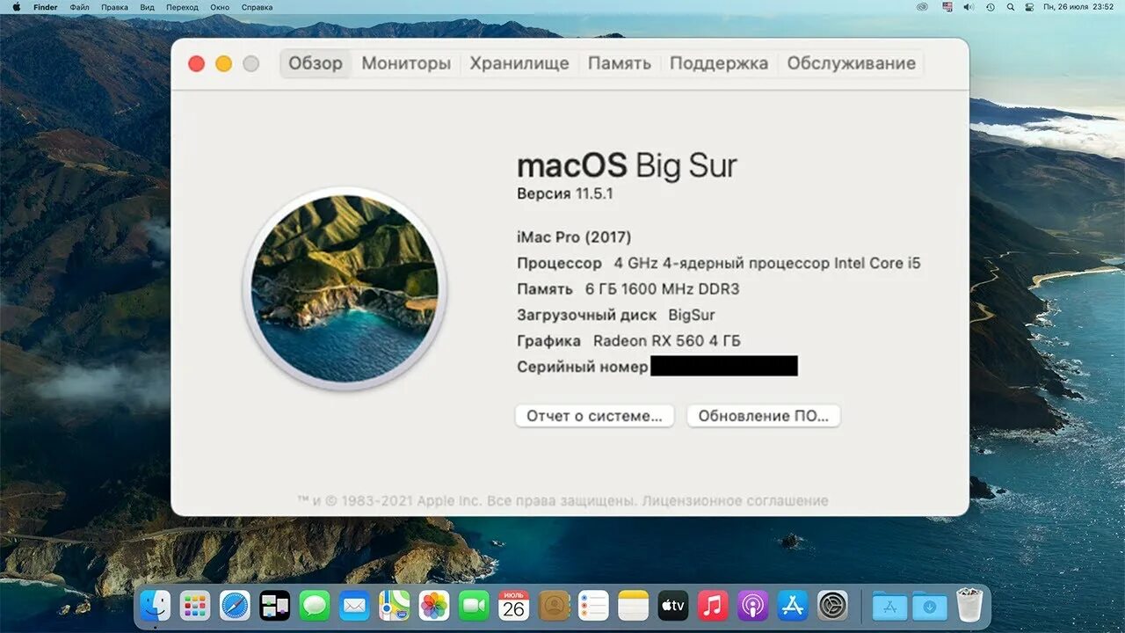Open the Вид menu
The image size is (1125, 633).
[x=148, y=7]
